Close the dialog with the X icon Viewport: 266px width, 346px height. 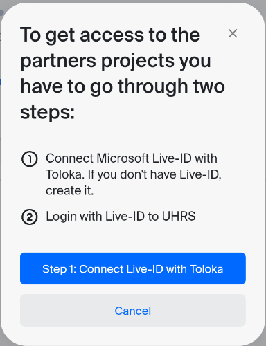(x=233, y=33)
